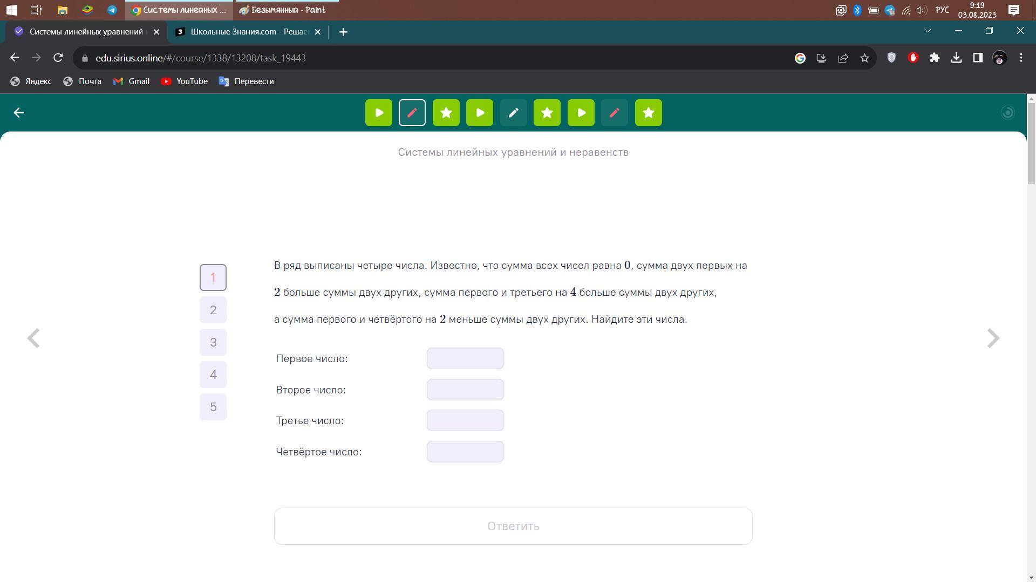
Task: Select problem number 3 in sidebar
Action: (x=213, y=342)
